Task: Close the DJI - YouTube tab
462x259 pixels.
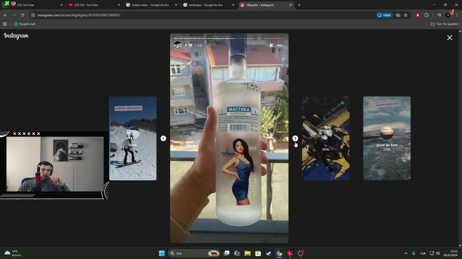Action: click(x=119, y=5)
